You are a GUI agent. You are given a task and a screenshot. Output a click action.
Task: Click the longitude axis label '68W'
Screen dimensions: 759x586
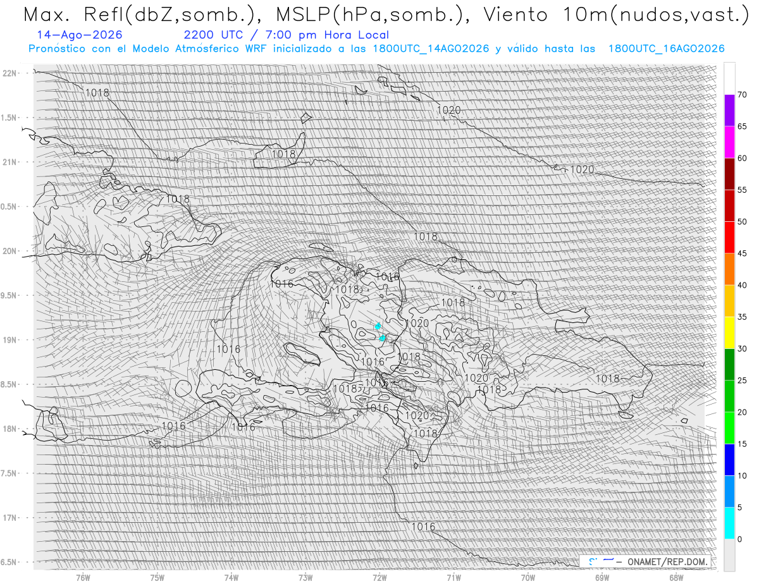(x=676, y=577)
